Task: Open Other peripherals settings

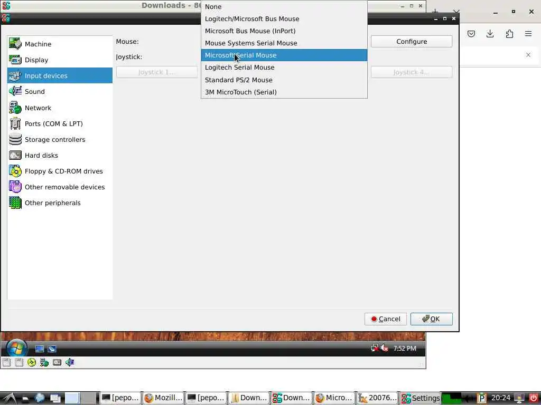Action: tap(60, 203)
